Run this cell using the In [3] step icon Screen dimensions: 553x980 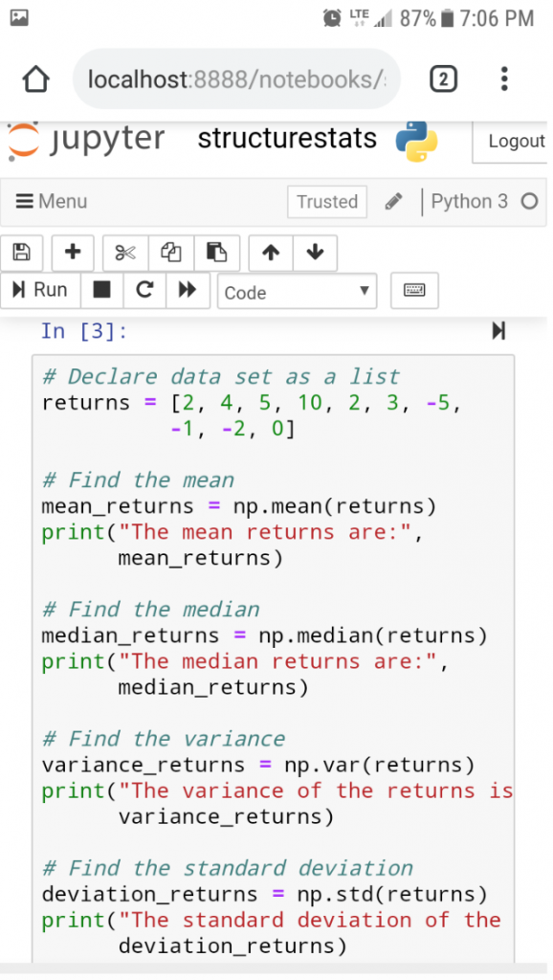point(498,331)
